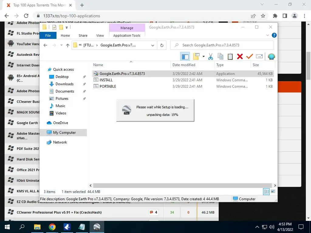The height and width of the screenshot is (233, 311).
Task: Click the envelope email icon in toolbar
Action: click(x=259, y=56)
